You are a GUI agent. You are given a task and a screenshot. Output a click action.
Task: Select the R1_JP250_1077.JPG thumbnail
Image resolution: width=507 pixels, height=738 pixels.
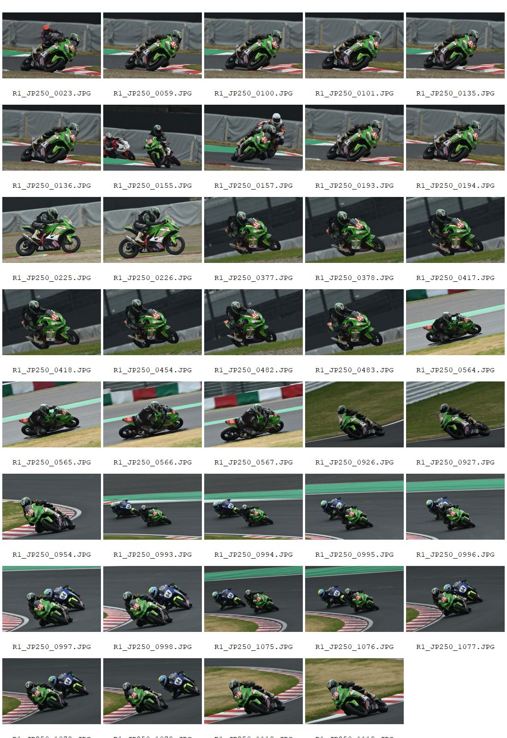coord(455,599)
